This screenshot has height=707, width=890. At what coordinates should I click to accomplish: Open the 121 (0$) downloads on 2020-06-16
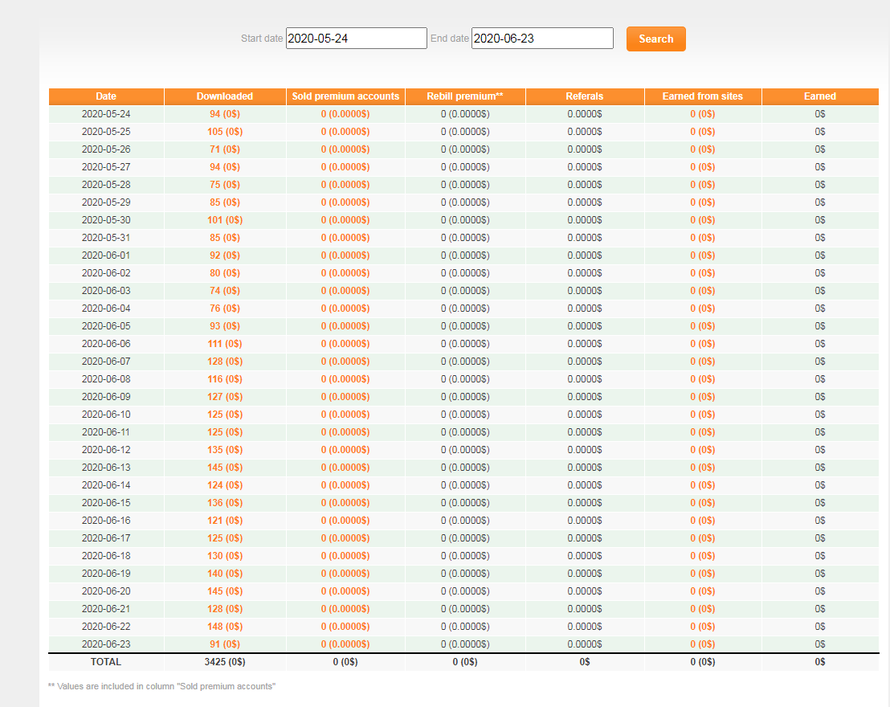coord(225,520)
